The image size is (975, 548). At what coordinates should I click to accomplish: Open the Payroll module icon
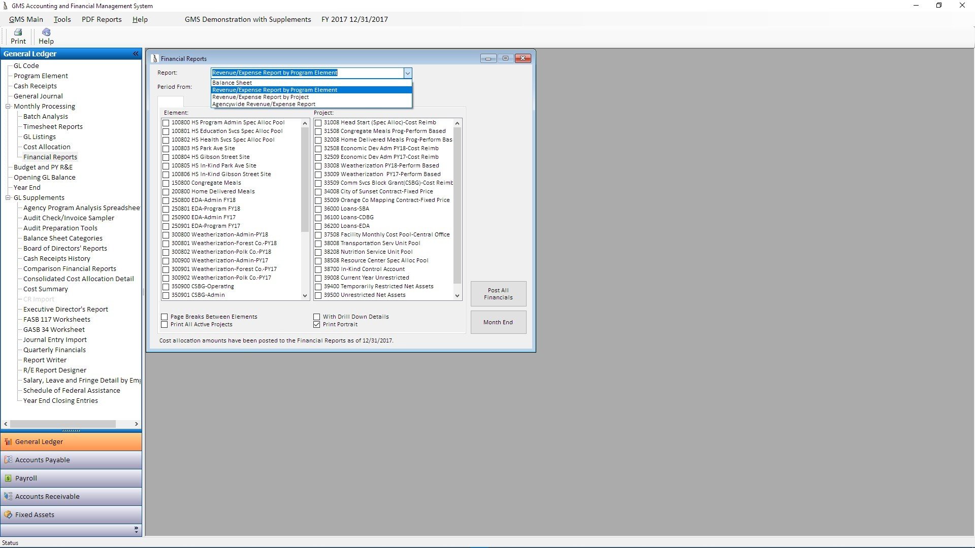[8, 478]
